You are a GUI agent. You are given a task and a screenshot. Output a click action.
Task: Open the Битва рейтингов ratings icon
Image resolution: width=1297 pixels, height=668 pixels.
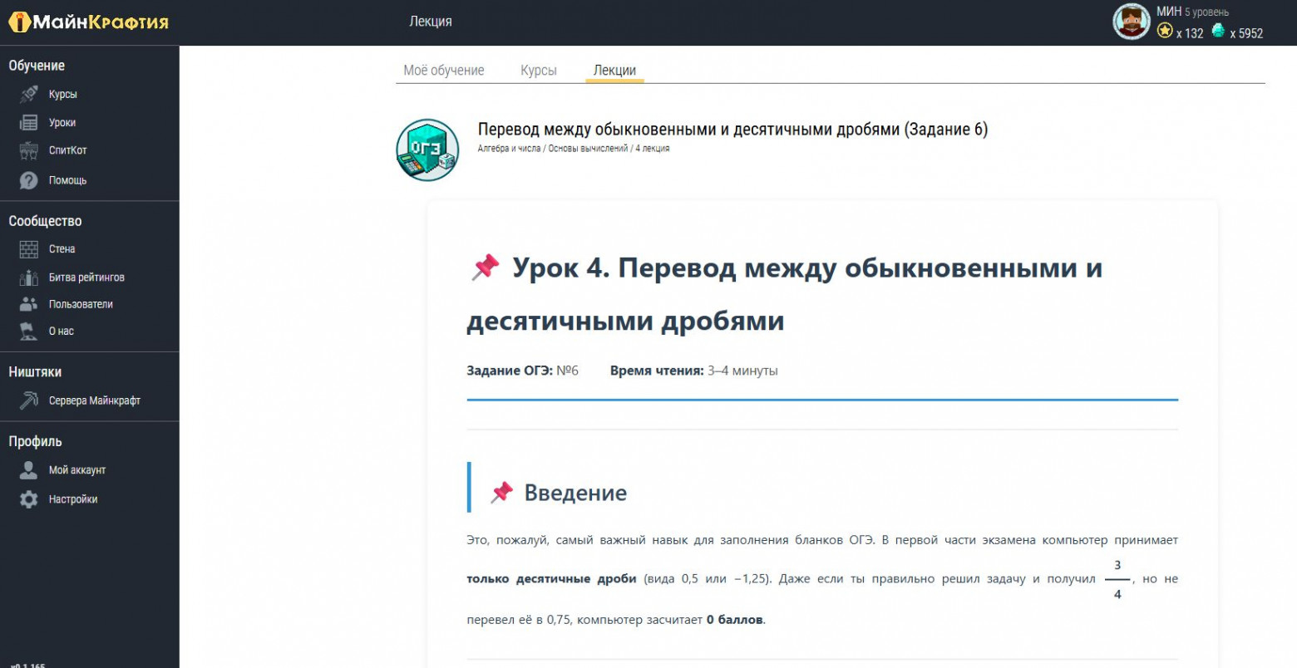(27, 277)
